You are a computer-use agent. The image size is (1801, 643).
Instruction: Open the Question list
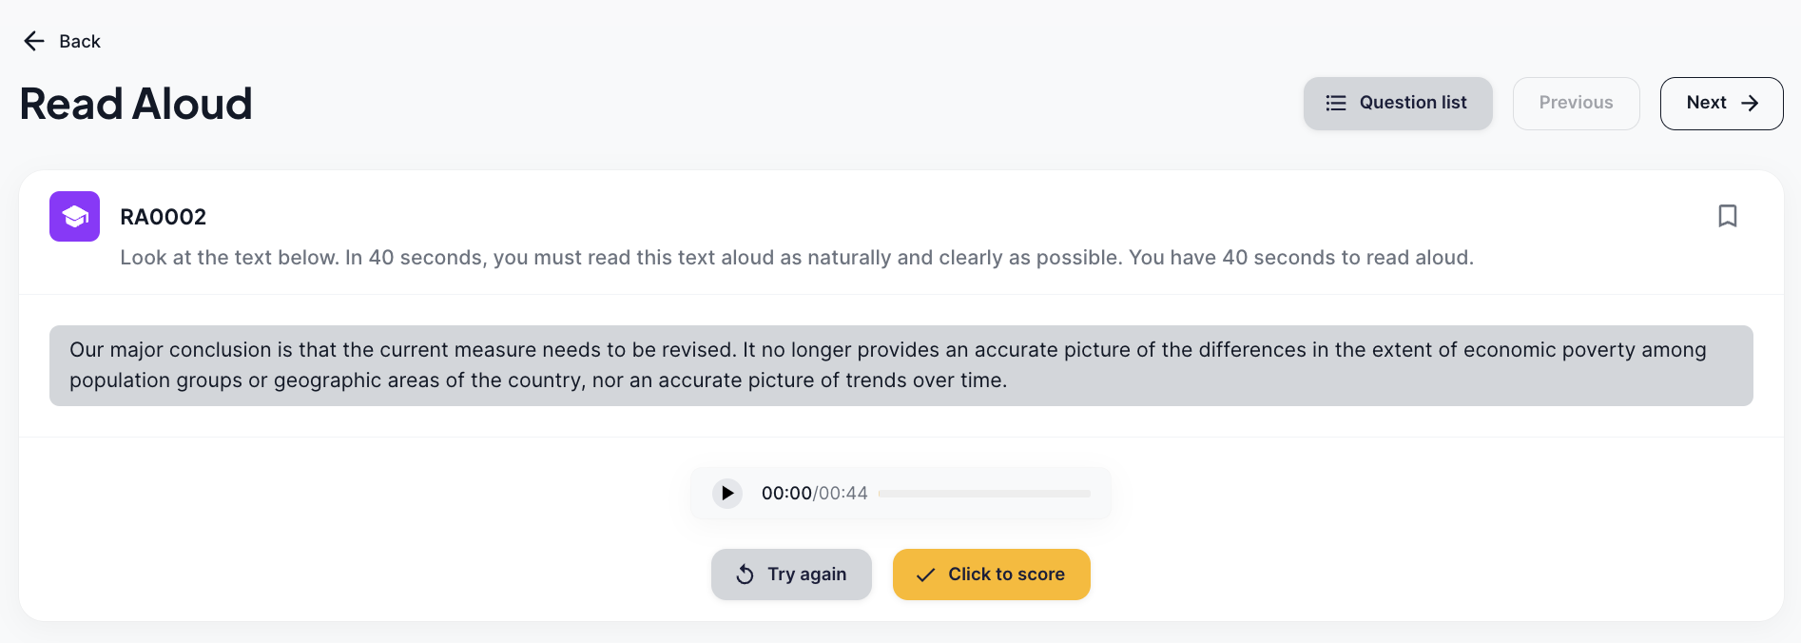[x=1397, y=103]
